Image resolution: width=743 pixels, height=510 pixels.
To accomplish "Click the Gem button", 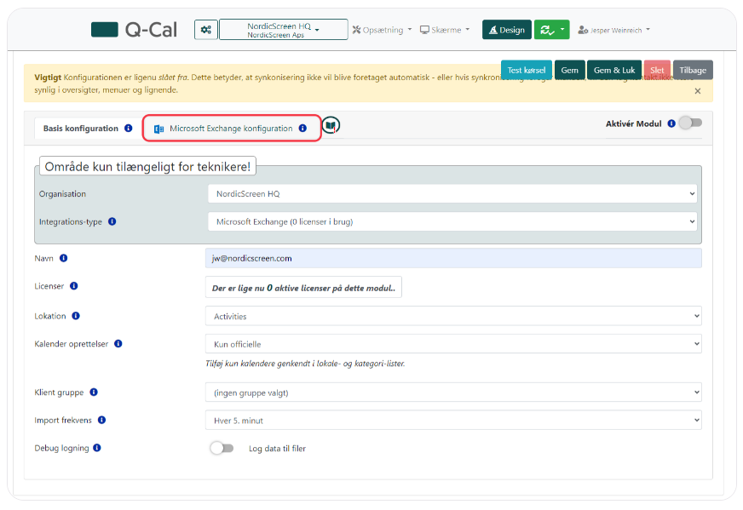I will [569, 70].
